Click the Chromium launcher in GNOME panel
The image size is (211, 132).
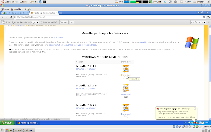click(40, 2)
